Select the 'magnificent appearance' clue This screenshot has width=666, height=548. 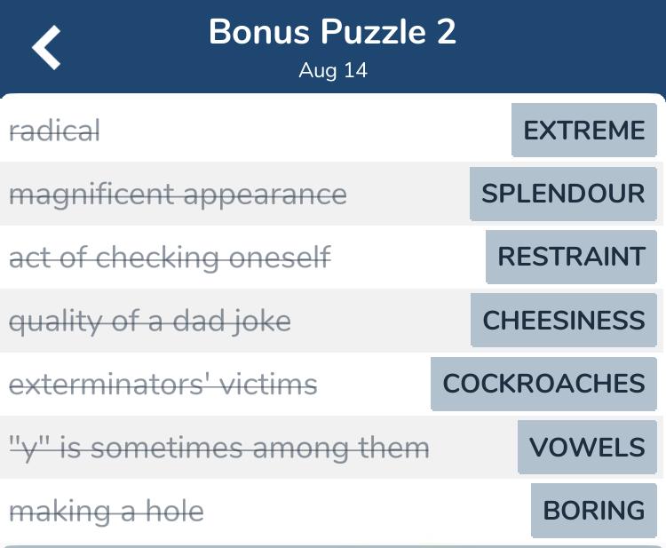click(x=178, y=195)
